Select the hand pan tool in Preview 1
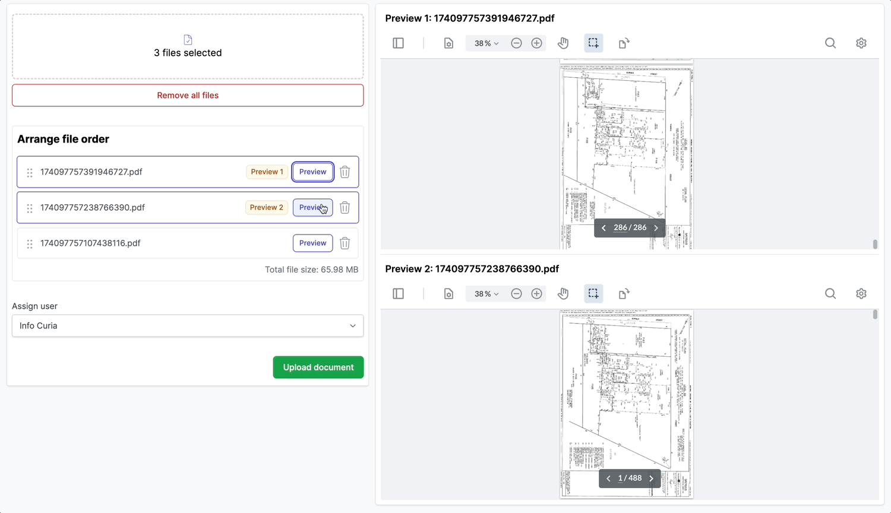The image size is (891, 513). point(563,43)
